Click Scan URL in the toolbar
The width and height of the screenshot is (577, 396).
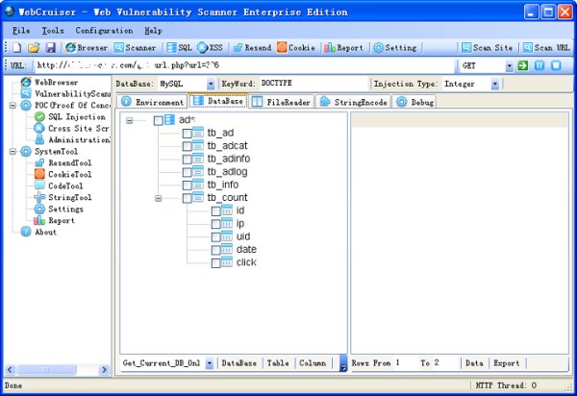[546, 47]
